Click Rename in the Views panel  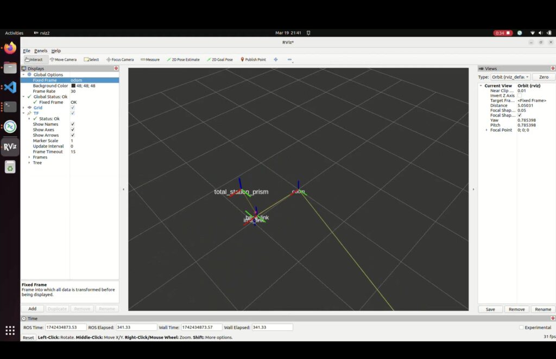(x=543, y=310)
